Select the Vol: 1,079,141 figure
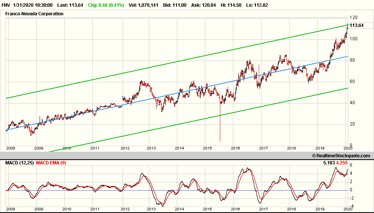Screen dimensions: 374x213 pyautogui.click(x=143, y=5)
